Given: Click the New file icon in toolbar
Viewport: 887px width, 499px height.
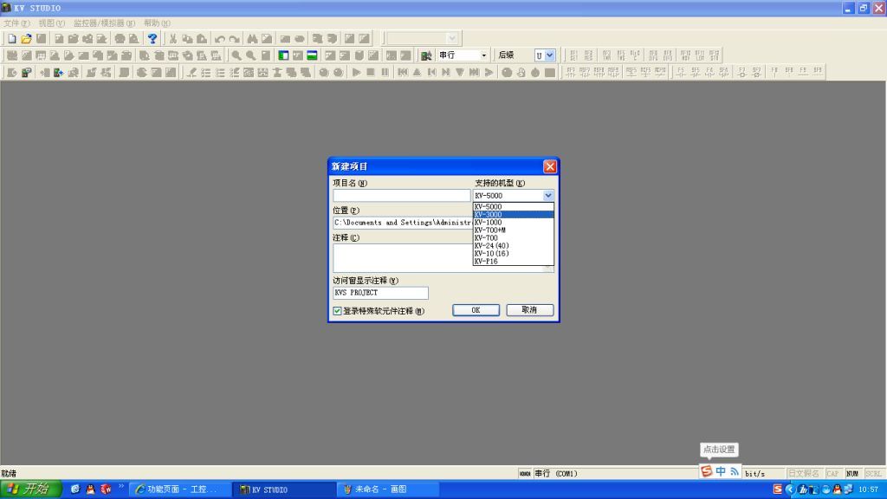Looking at the screenshot, I should pos(12,39).
